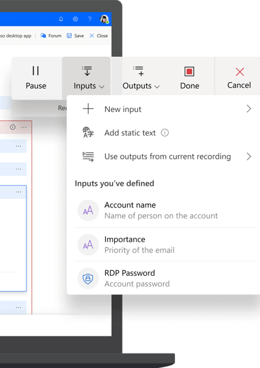Expand the Inputs dropdown
The width and height of the screenshot is (260, 368).
tap(88, 78)
